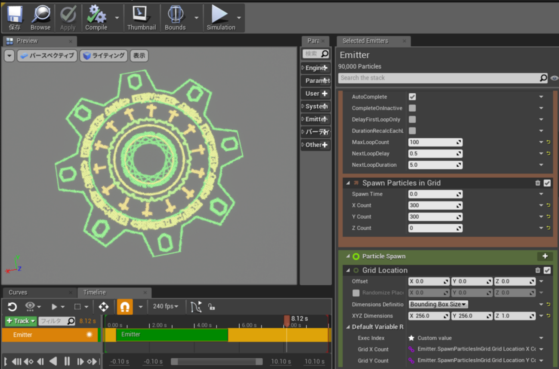Collapse the Particle Spawn section
The image size is (559, 369).
tap(348, 256)
